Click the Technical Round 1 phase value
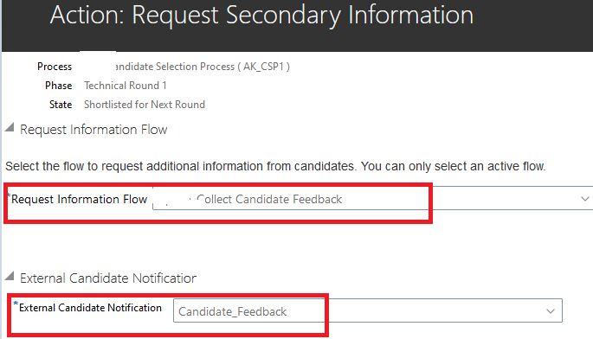The image size is (593, 339). point(126,86)
